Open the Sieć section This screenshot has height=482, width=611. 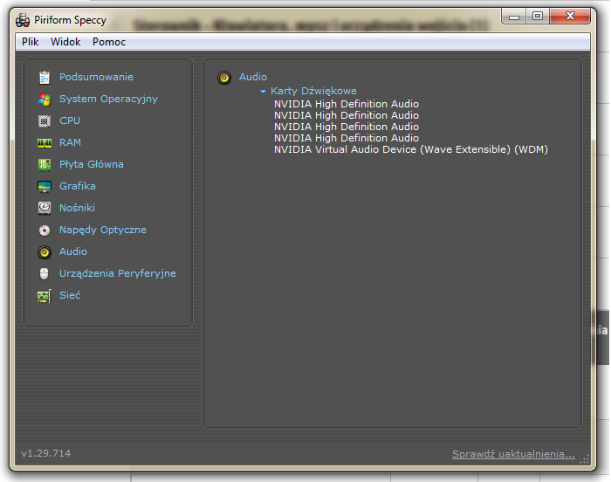coord(70,295)
